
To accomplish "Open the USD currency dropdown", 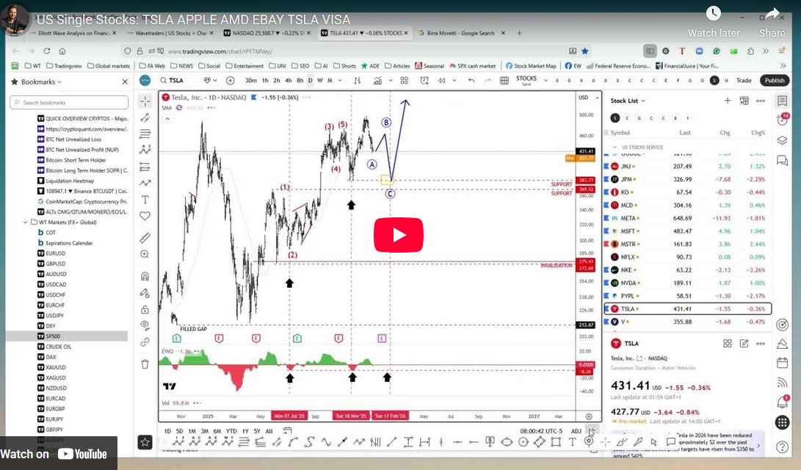I will click(x=585, y=97).
